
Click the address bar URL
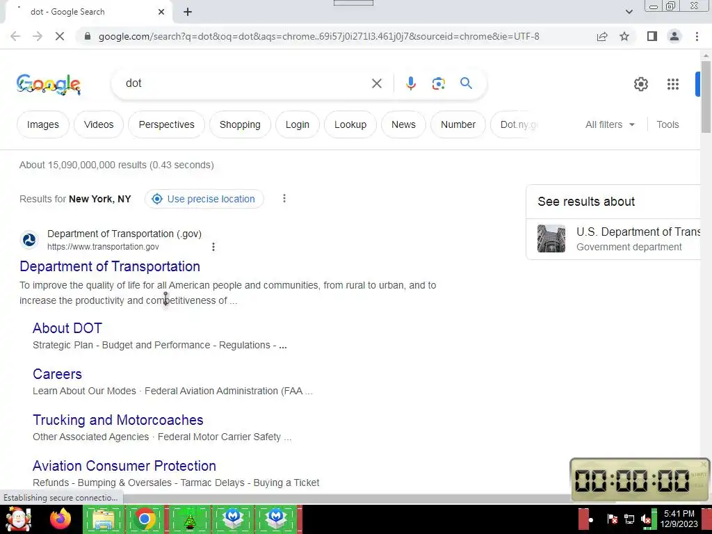point(318,36)
